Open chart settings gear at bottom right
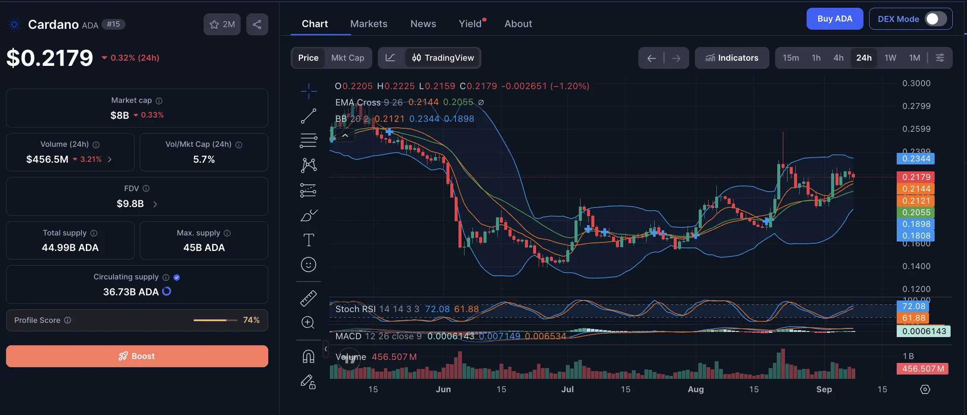 click(x=925, y=389)
